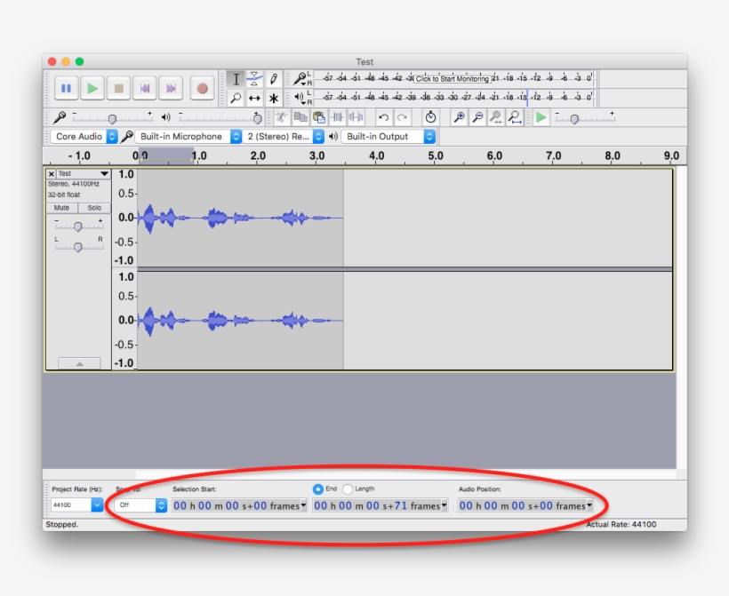
Task: Open the Snap To dropdown
Action: tap(138, 505)
